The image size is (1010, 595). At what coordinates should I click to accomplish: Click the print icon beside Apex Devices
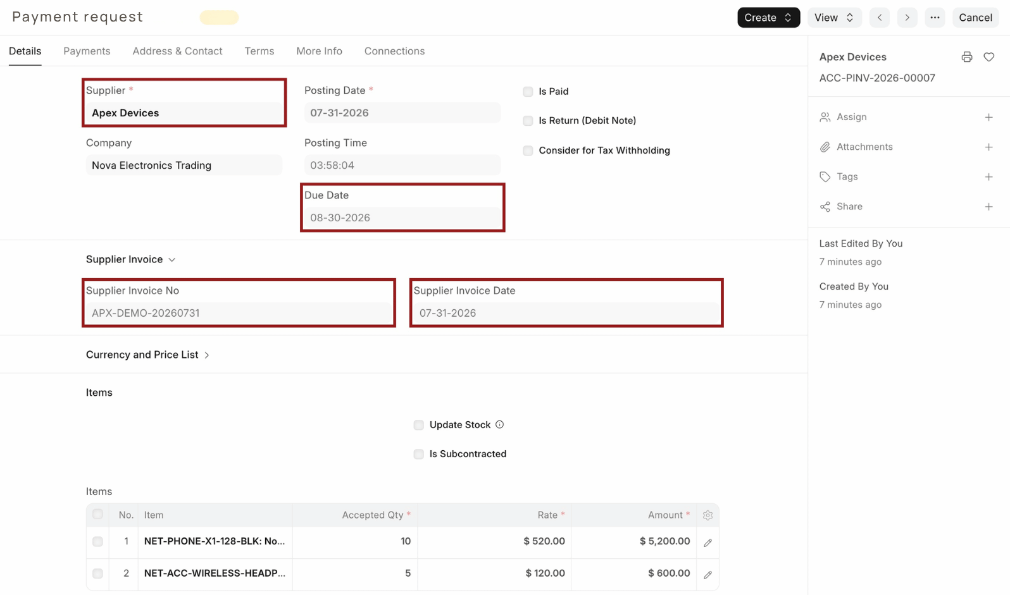point(966,57)
